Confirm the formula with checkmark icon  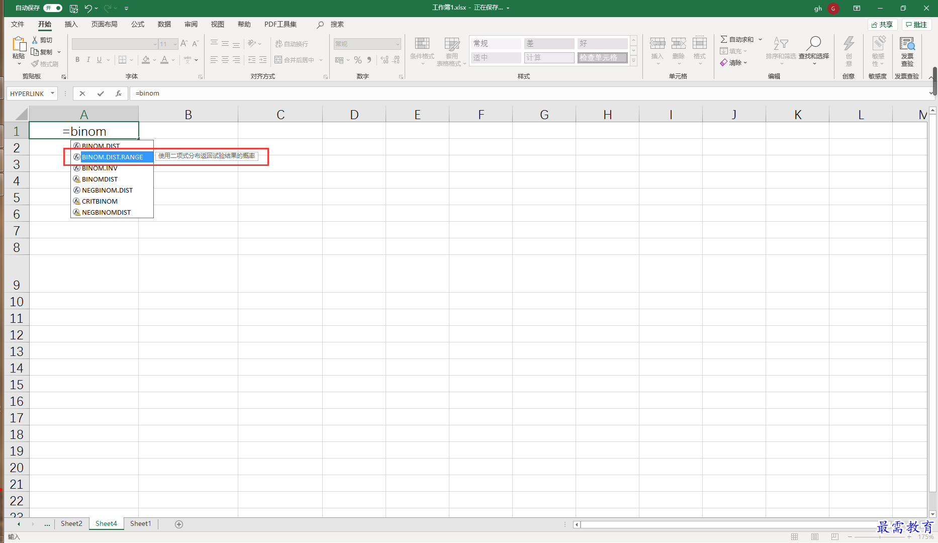pyautogui.click(x=101, y=94)
